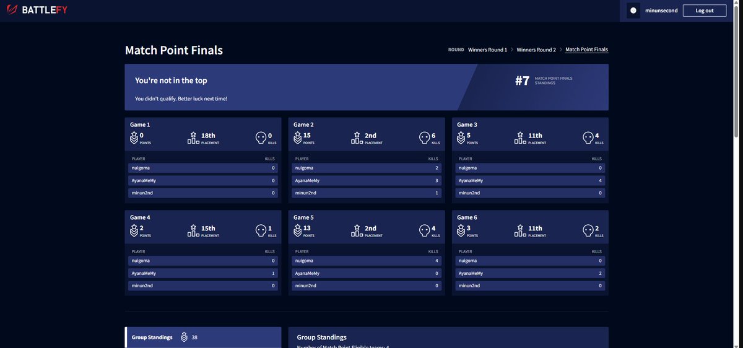Select the minun2nd row in Game 2
Image resolution: width=743 pixels, height=348 pixels.
[x=367, y=193]
